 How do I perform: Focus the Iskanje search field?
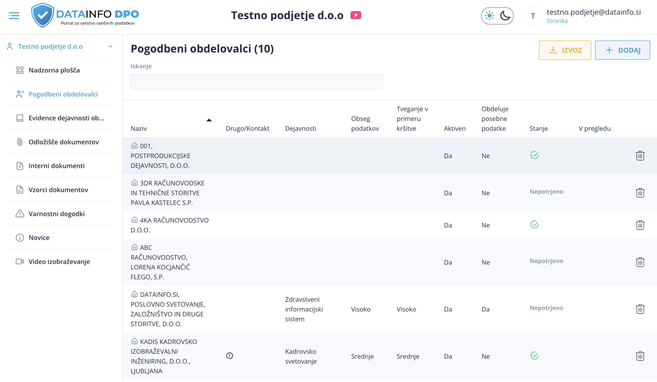coord(257,82)
